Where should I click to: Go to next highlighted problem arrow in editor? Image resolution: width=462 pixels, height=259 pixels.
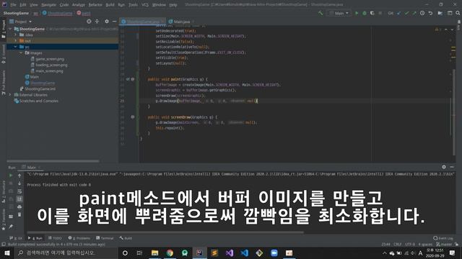(x=453, y=29)
